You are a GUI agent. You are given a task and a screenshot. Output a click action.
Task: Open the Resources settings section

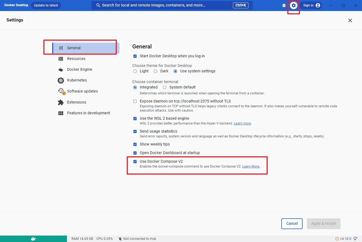tap(86, 59)
